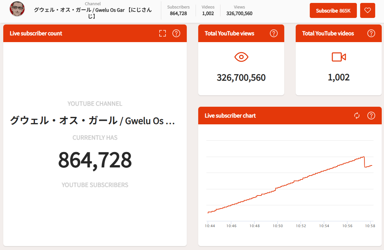
Task: Toggle the heart favorite button
Action: pos(368,10)
